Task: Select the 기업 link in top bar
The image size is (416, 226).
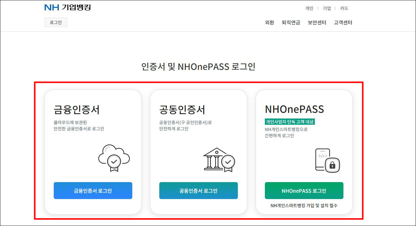Action: tap(327, 8)
